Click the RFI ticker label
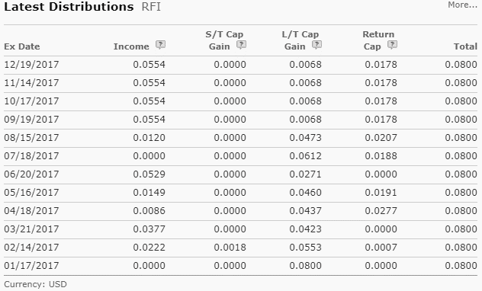The height and width of the screenshot is (291, 482). pos(151,7)
